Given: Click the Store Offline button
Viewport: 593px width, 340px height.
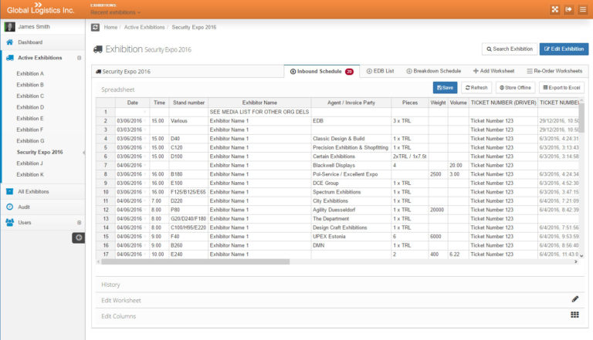Looking at the screenshot, I should pos(515,89).
